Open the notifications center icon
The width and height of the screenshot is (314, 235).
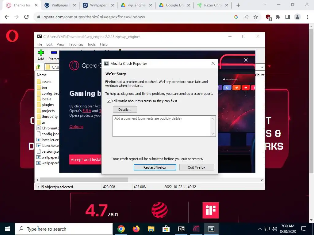[x=304, y=229]
